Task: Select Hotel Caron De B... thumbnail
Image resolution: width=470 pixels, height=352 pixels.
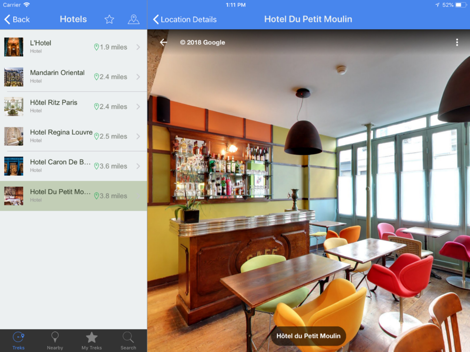Action: (14, 166)
